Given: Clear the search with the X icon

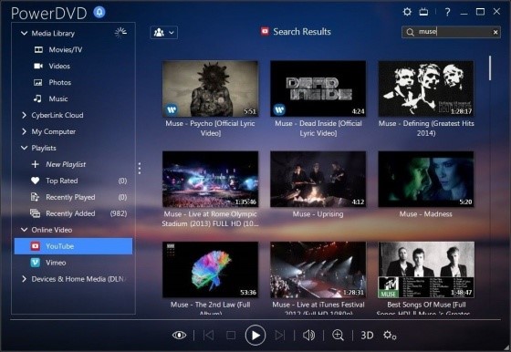Looking at the screenshot, I should (495, 32).
